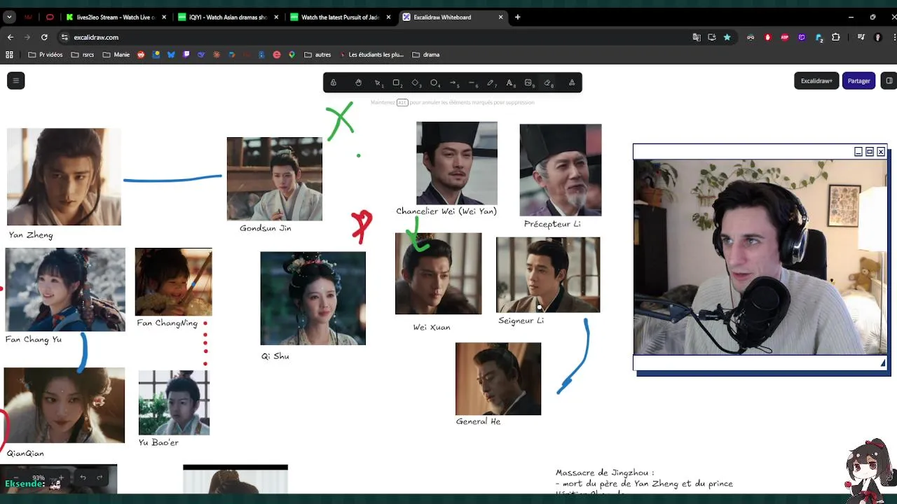This screenshot has width=897, height=504.
Task: Switch to Pursuit of Jade tab
Action: tap(340, 17)
